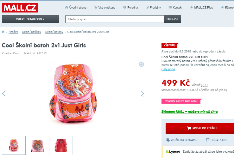Click Přidat do košíku button

(200, 128)
